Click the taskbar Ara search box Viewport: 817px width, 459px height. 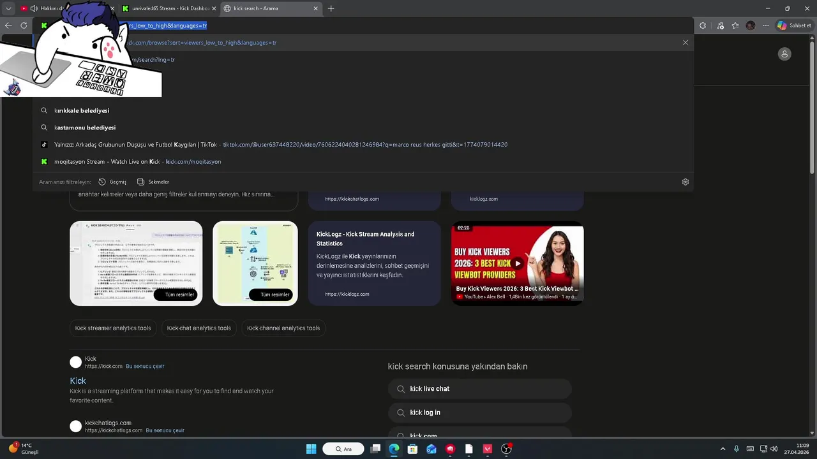tap(343, 449)
